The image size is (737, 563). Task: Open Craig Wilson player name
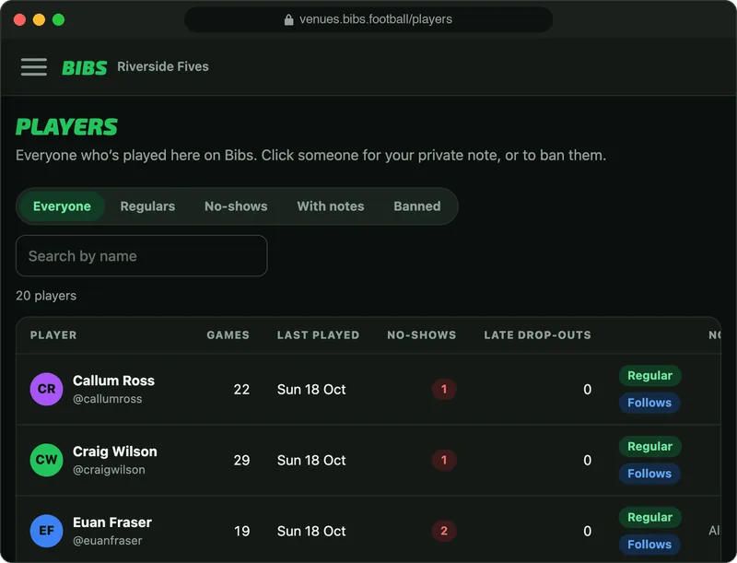115,452
